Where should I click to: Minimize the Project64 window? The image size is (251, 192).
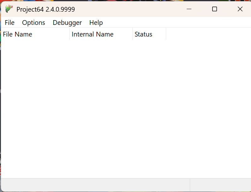189,9
